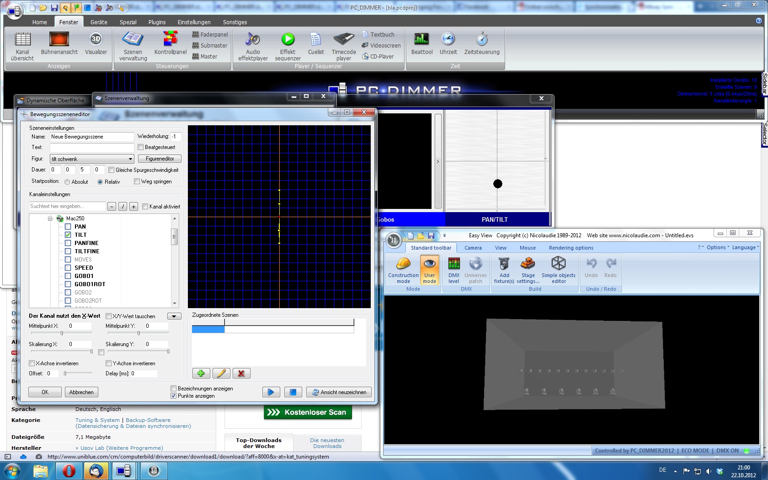Screen dimensions: 768x480
Task: Open the dropdown beside X/Y-Wert tauschen
Action: (174, 316)
